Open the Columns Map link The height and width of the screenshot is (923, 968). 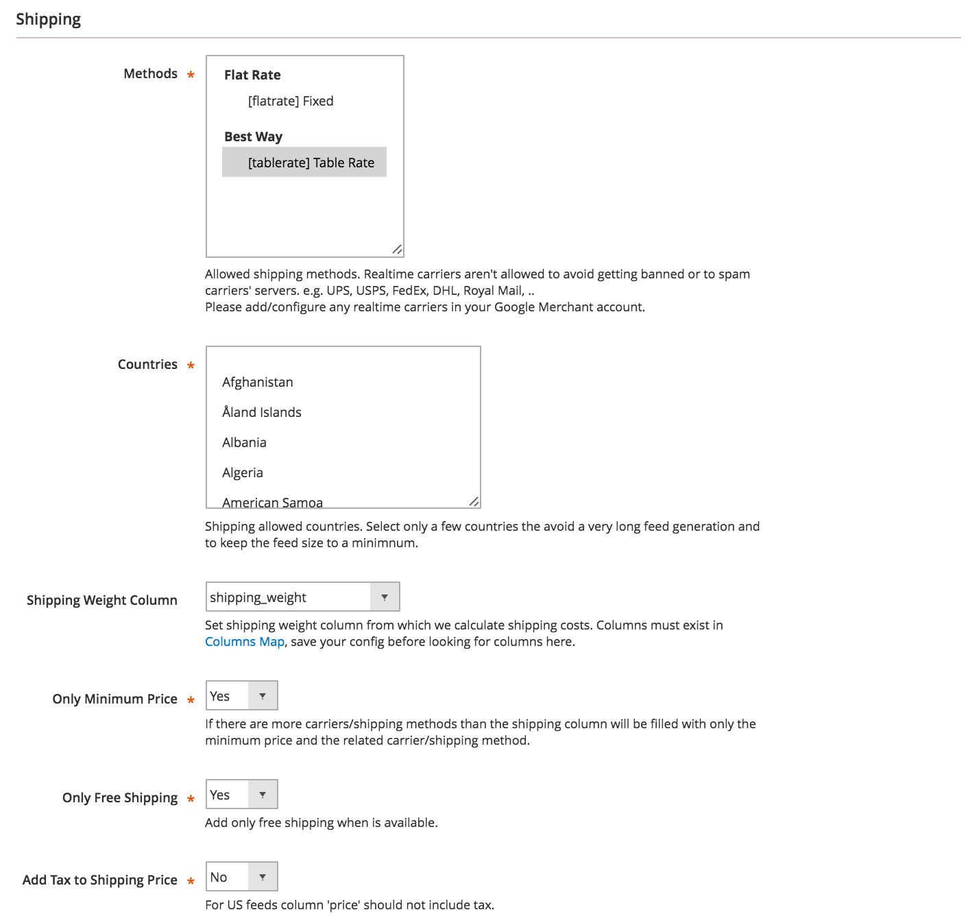245,641
